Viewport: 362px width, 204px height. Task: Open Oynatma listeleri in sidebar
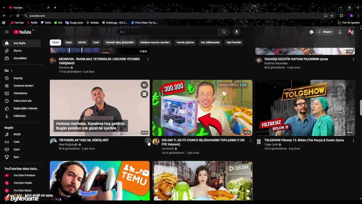[21, 86]
